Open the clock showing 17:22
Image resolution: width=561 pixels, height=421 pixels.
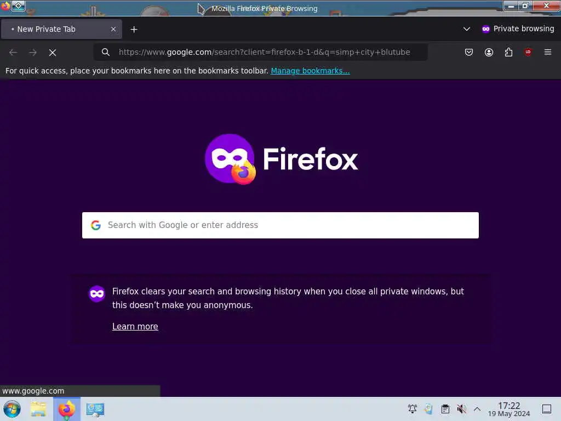[509, 409]
